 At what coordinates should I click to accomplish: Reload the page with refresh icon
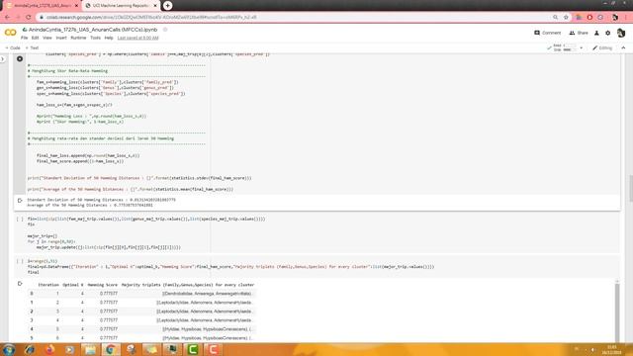pyautogui.click(x=29, y=17)
